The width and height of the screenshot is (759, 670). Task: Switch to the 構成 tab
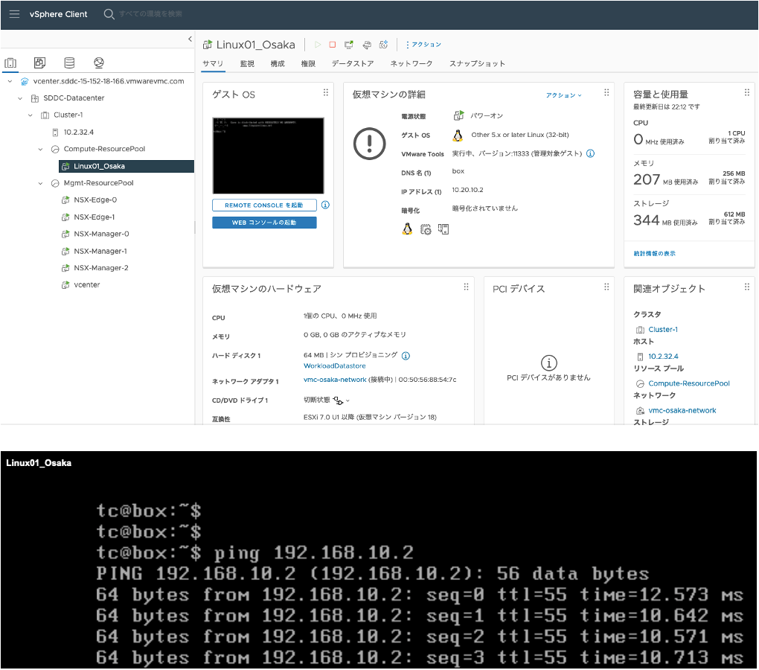click(x=278, y=64)
